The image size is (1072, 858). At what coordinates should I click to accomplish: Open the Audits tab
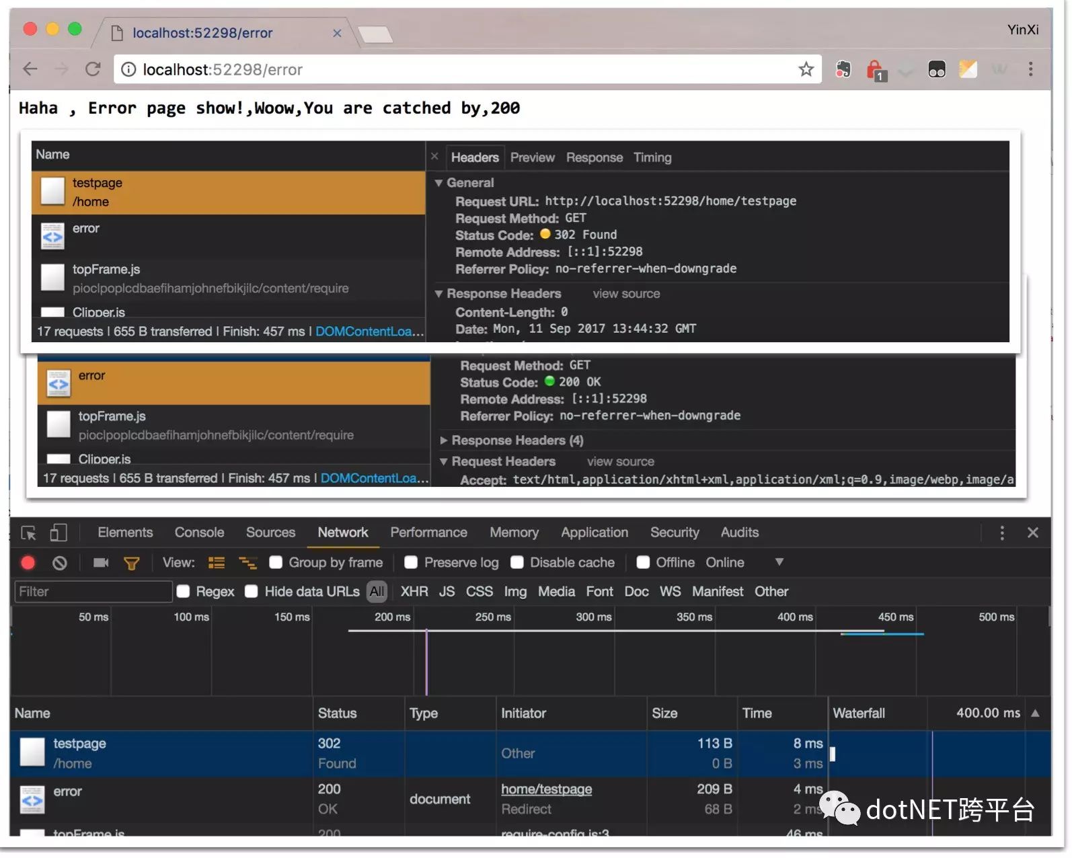(x=740, y=533)
